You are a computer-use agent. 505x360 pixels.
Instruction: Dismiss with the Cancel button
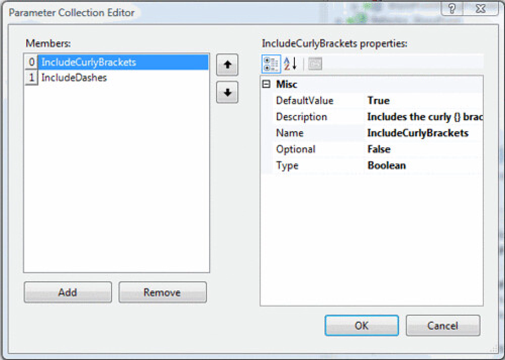coord(443,325)
